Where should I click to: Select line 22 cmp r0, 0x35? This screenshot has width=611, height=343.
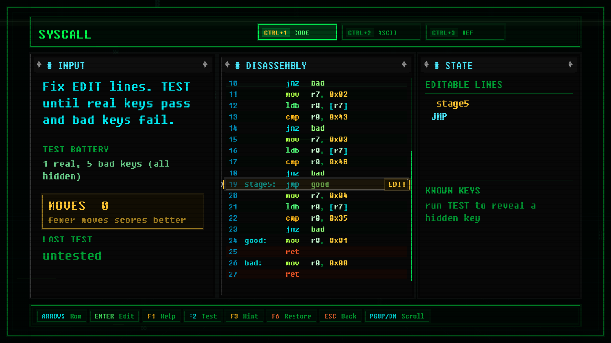(317, 218)
